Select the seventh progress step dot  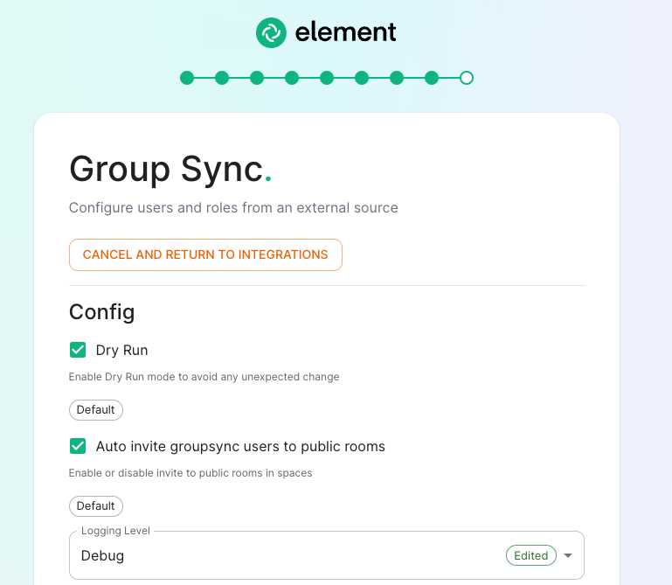pos(397,78)
